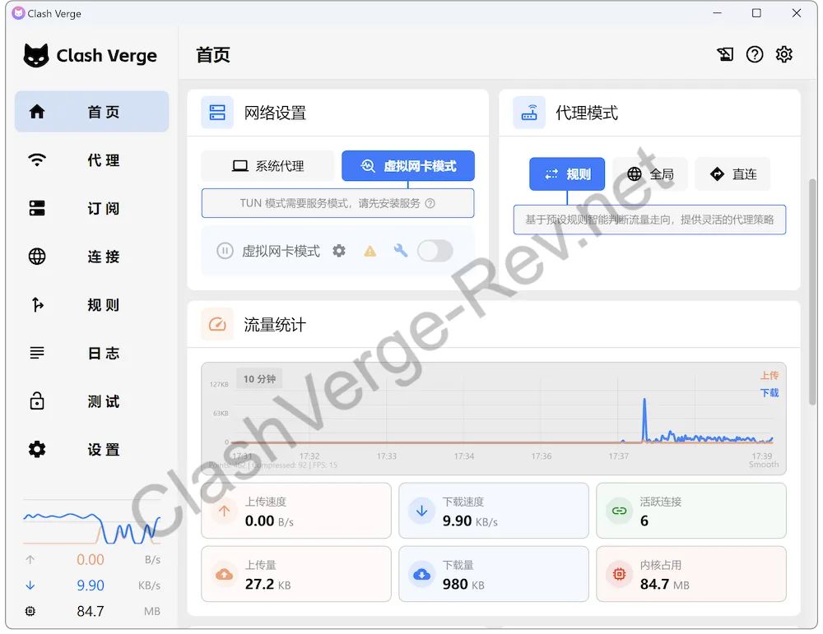Viewport: 823px width, 634px height.
Task: Click the help icon after TUN notice
Action: 430,203
